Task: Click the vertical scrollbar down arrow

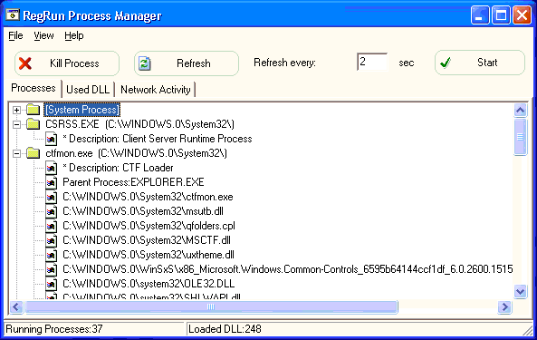Action: click(520, 291)
